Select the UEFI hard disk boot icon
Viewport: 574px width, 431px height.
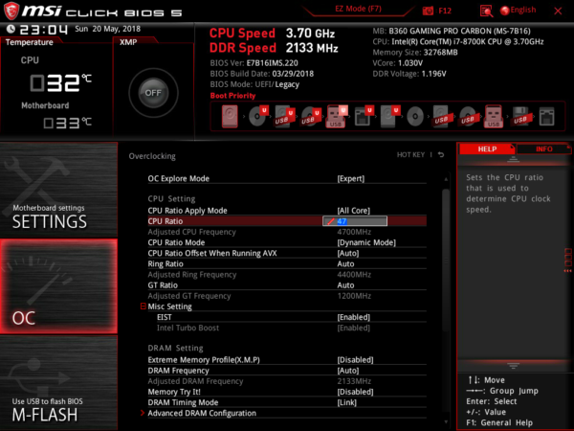pyautogui.click(x=389, y=116)
